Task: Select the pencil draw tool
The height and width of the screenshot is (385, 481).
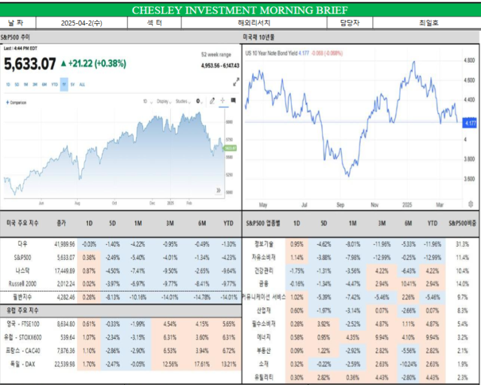Action: [x=212, y=100]
